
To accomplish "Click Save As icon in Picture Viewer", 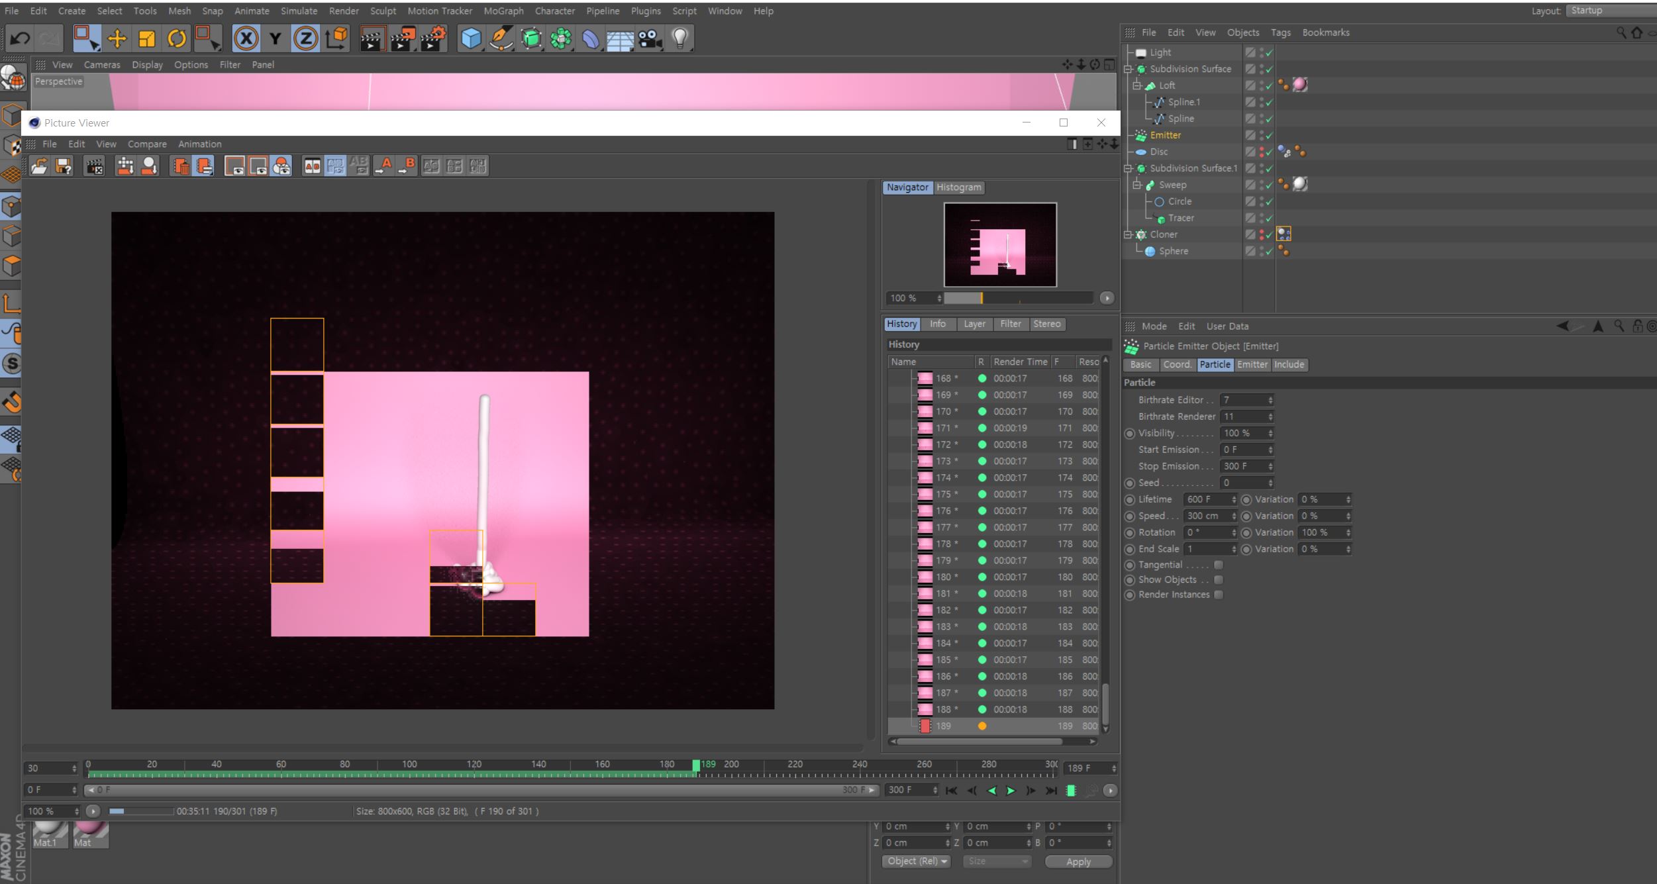I will coord(64,166).
